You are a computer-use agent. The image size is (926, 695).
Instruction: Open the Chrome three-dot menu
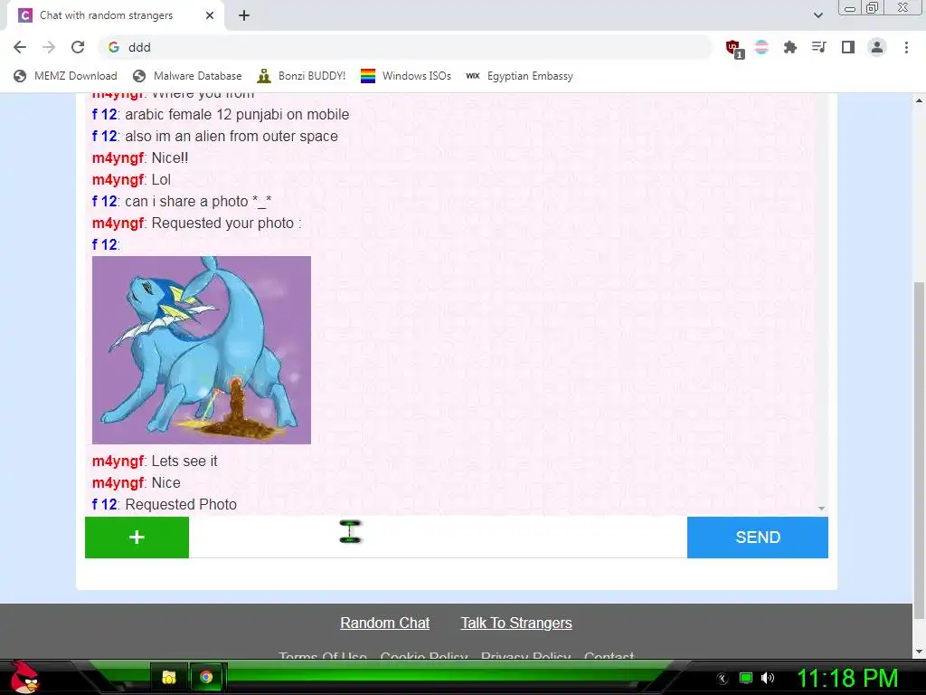[x=906, y=47]
